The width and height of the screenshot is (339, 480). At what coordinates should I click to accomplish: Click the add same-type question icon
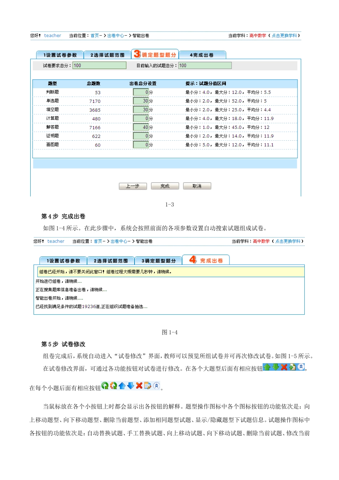tap(293, 367)
